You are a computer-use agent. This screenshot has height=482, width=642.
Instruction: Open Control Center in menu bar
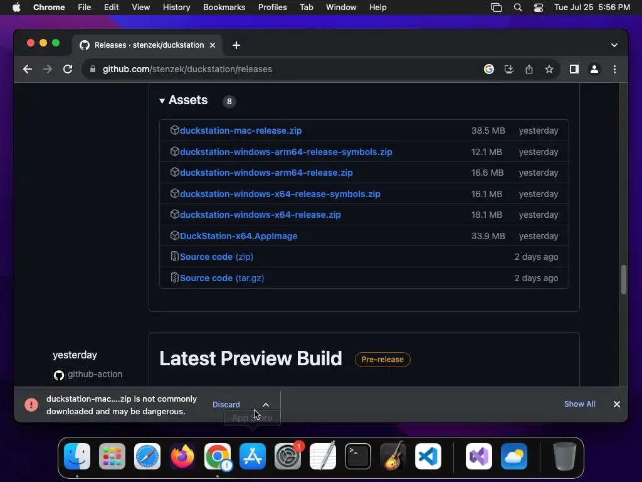click(538, 8)
